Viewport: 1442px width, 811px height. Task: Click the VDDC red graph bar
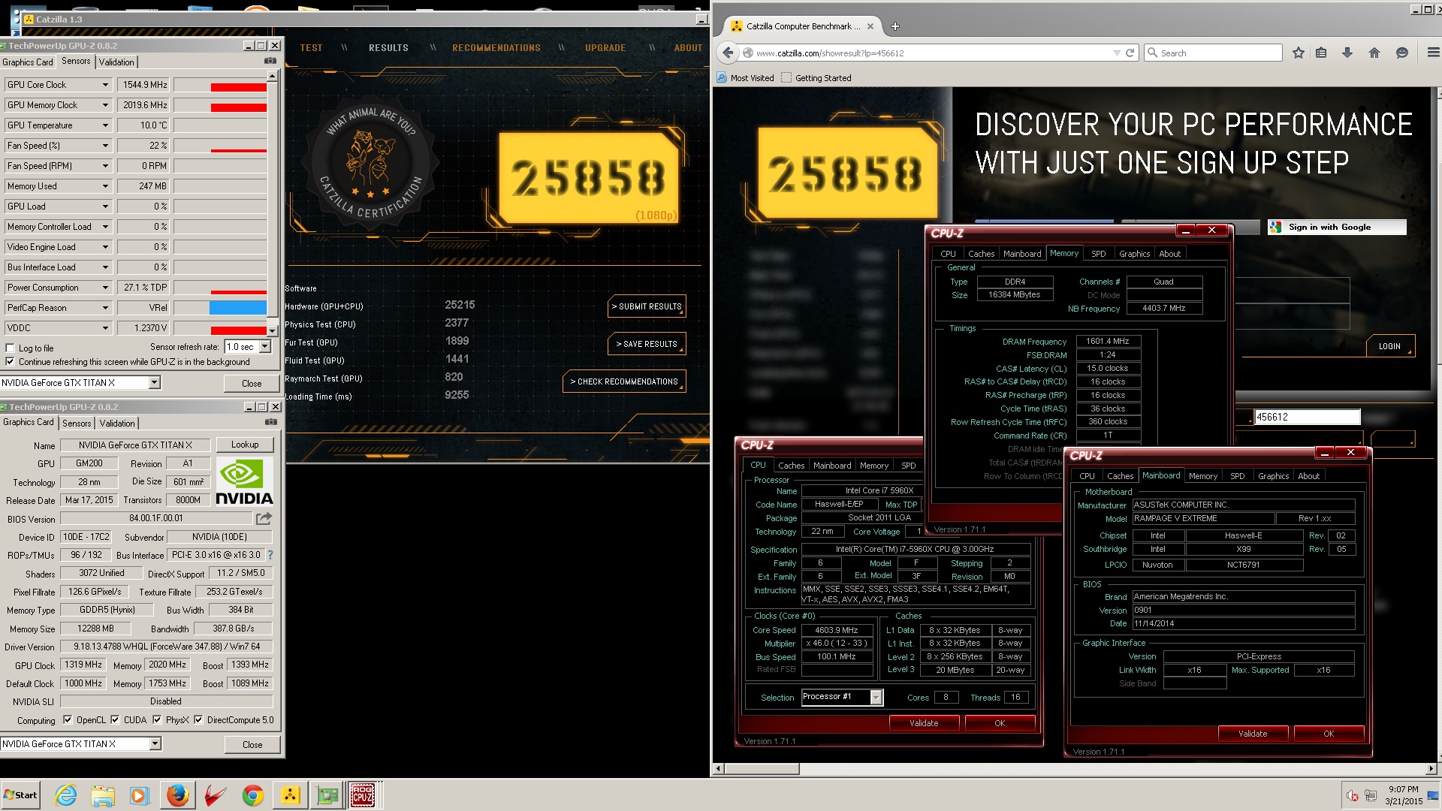click(x=239, y=330)
